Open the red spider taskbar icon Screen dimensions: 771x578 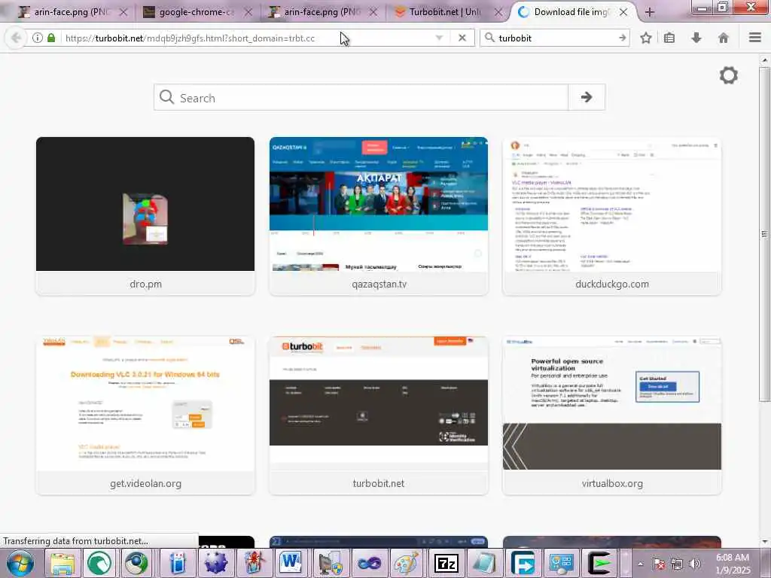pos(254,563)
